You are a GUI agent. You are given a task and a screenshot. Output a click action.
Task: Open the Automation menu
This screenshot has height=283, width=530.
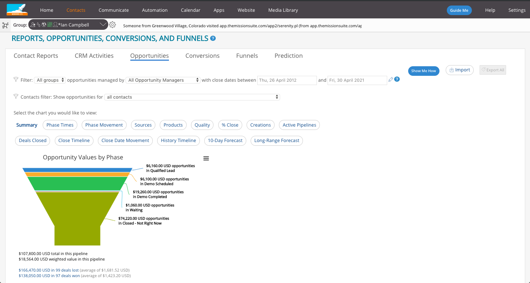tap(155, 10)
